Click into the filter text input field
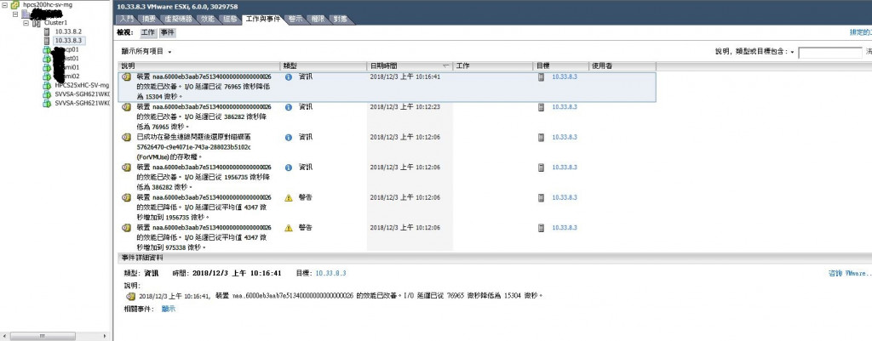 click(829, 53)
